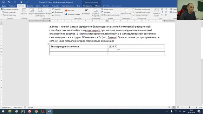Click the empty second-row left table cell
This screenshot has width=203, height=114.
coord(78,50)
